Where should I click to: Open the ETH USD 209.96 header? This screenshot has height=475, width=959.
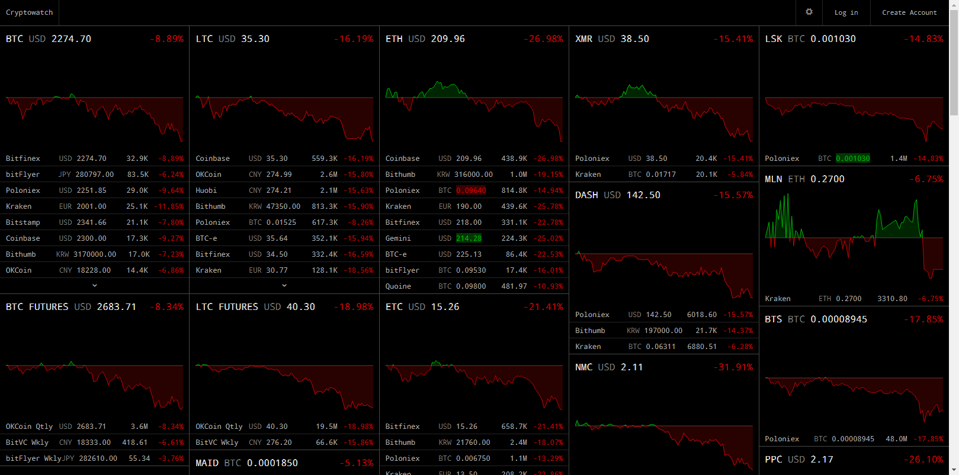[x=474, y=39]
